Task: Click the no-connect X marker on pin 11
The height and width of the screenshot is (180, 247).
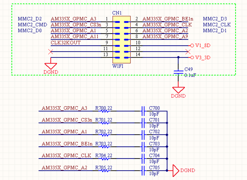Action: pyautogui.click(x=50, y=51)
